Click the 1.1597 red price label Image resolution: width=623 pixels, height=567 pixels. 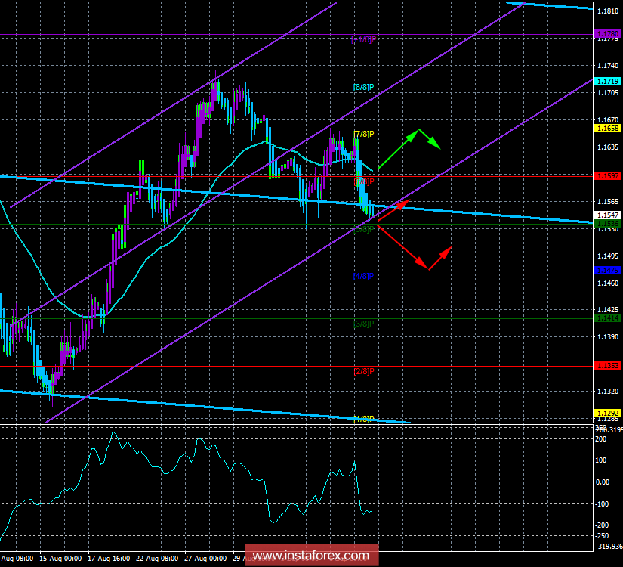pyautogui.click(x=607, y=175)
